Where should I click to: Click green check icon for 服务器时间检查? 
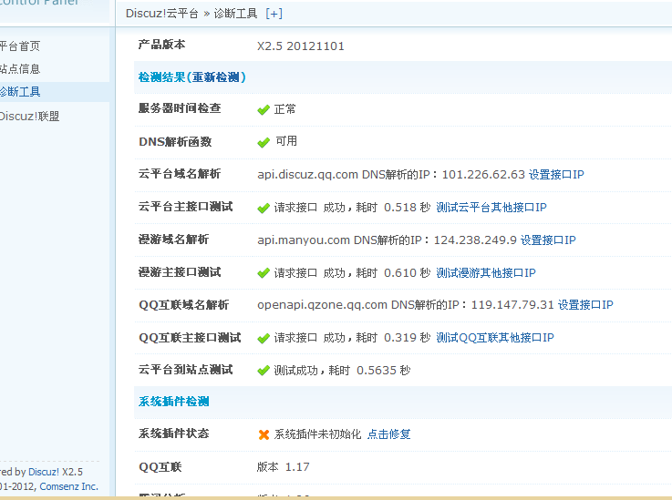264,110
